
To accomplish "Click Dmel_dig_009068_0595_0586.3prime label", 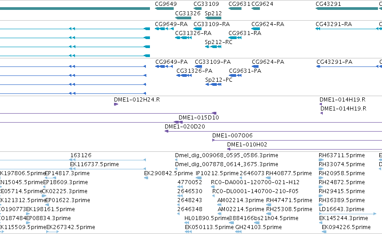I will tap(227, 155).
